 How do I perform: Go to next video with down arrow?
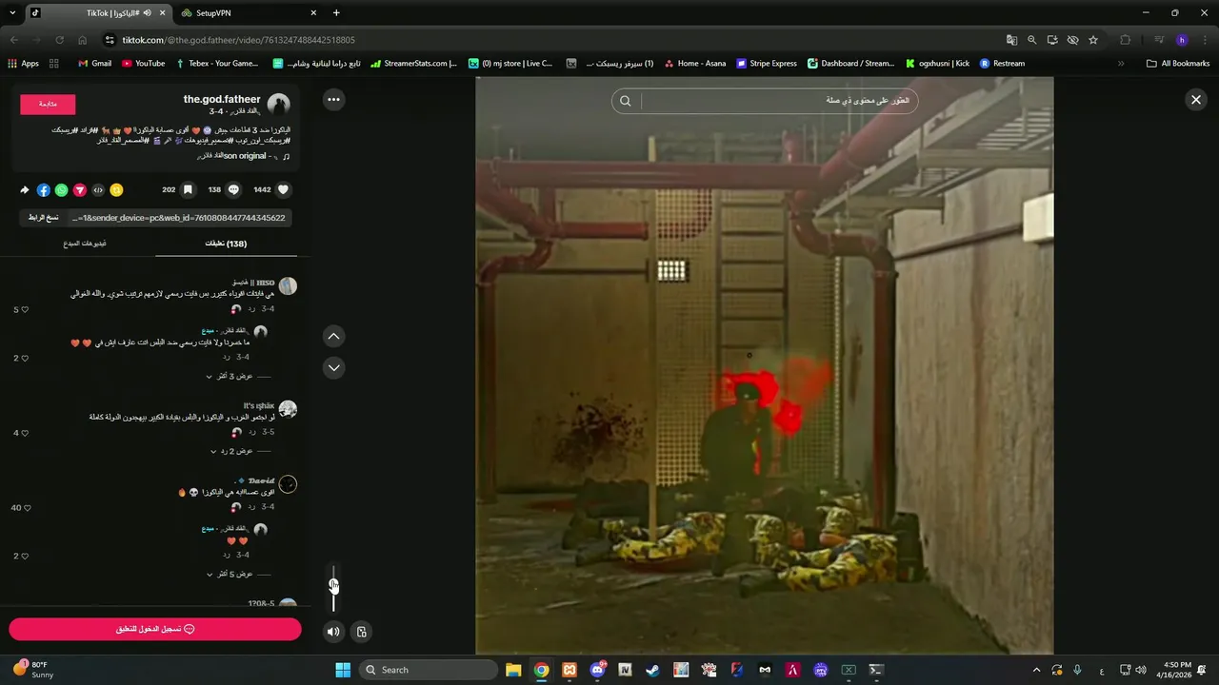pyautogui.click(x=333, y=367)
